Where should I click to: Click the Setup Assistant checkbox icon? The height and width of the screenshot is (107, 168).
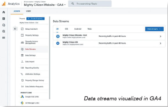(x=22, y=29)
